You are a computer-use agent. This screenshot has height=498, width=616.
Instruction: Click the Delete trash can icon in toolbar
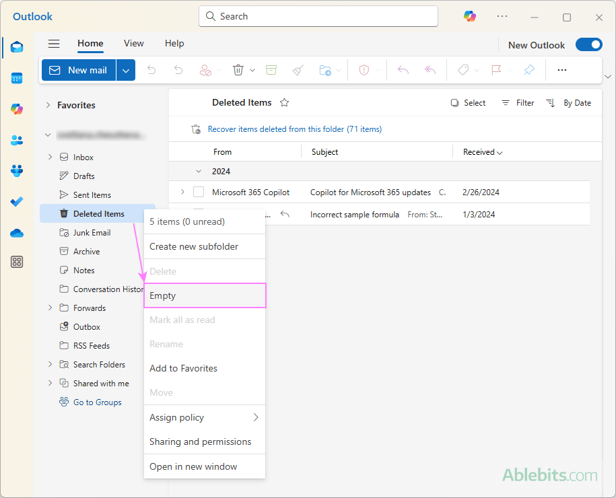point(238,70)
